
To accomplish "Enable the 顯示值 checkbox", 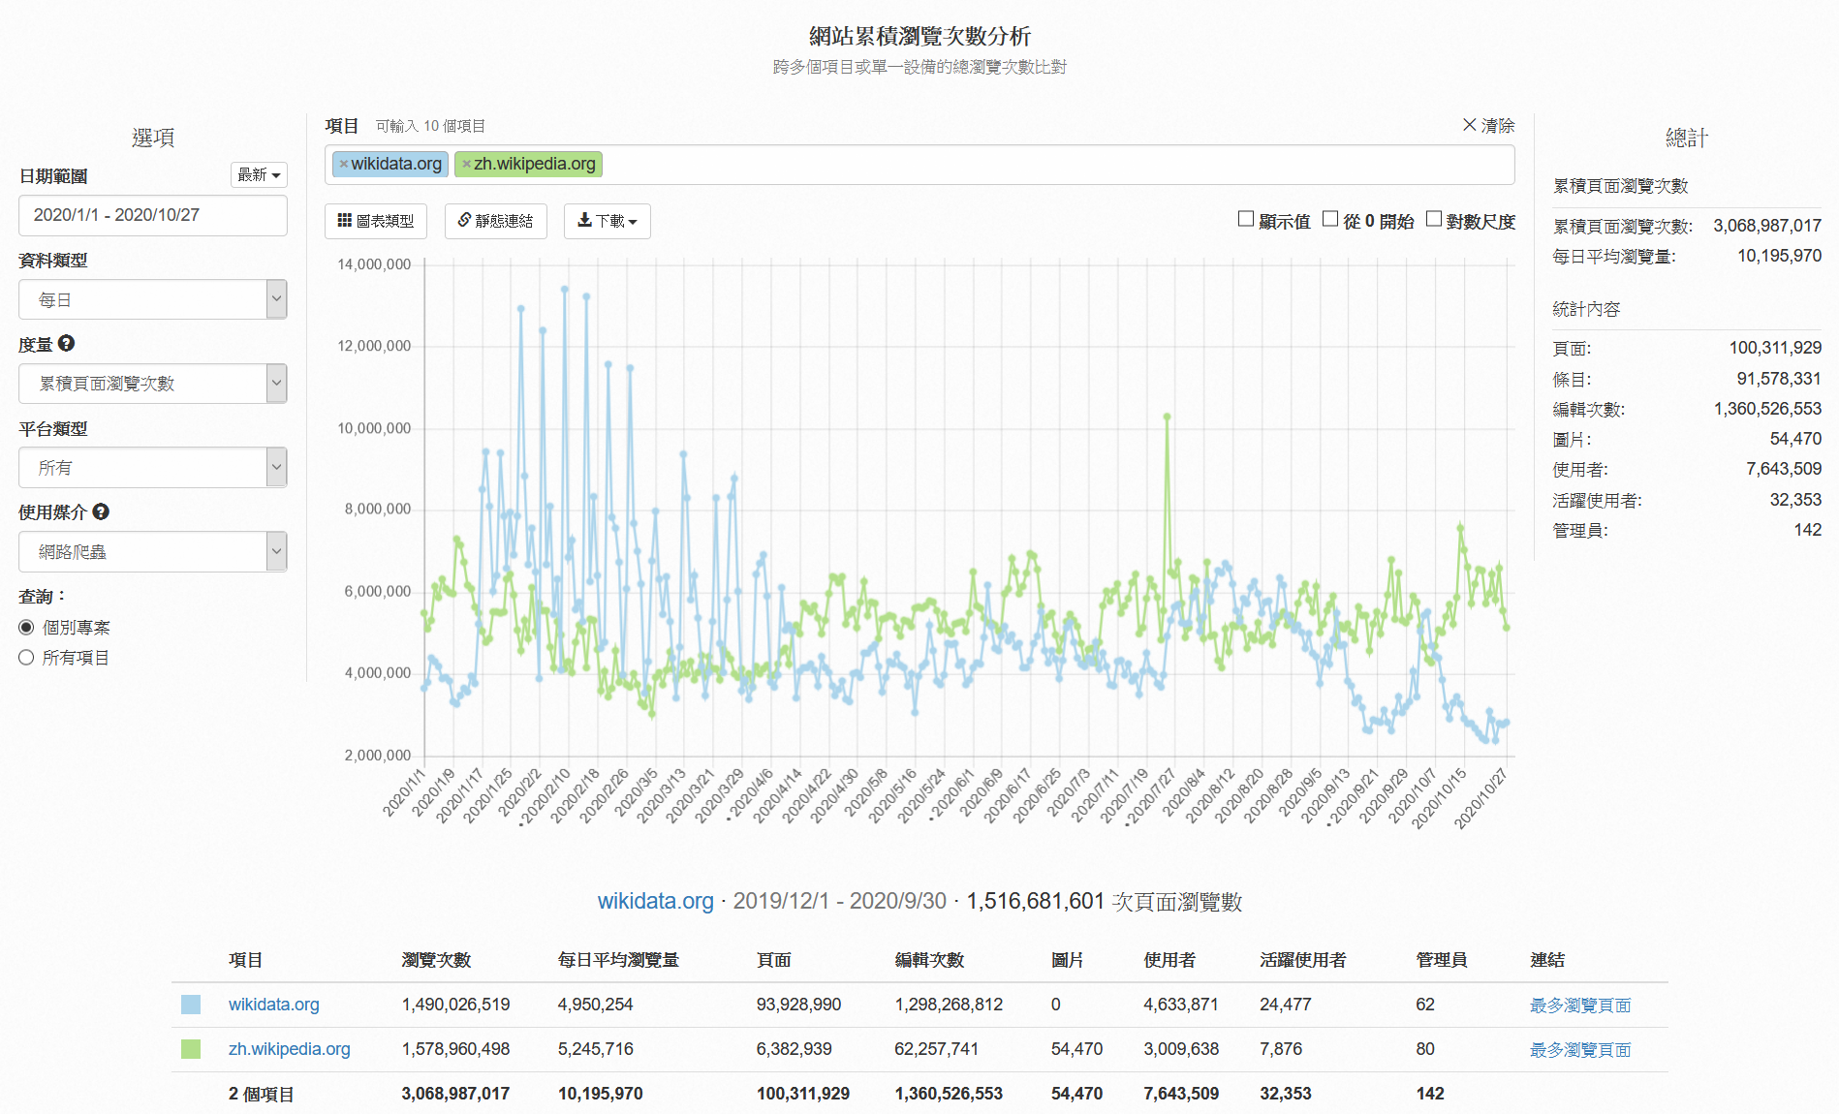I will click(x=1246, y=220).
